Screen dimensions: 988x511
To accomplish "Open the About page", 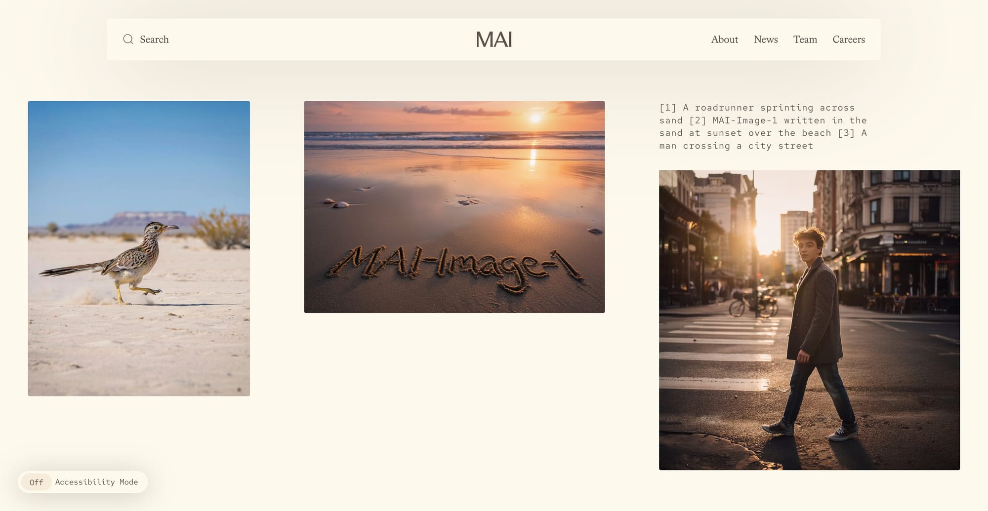I will (724, 39).
